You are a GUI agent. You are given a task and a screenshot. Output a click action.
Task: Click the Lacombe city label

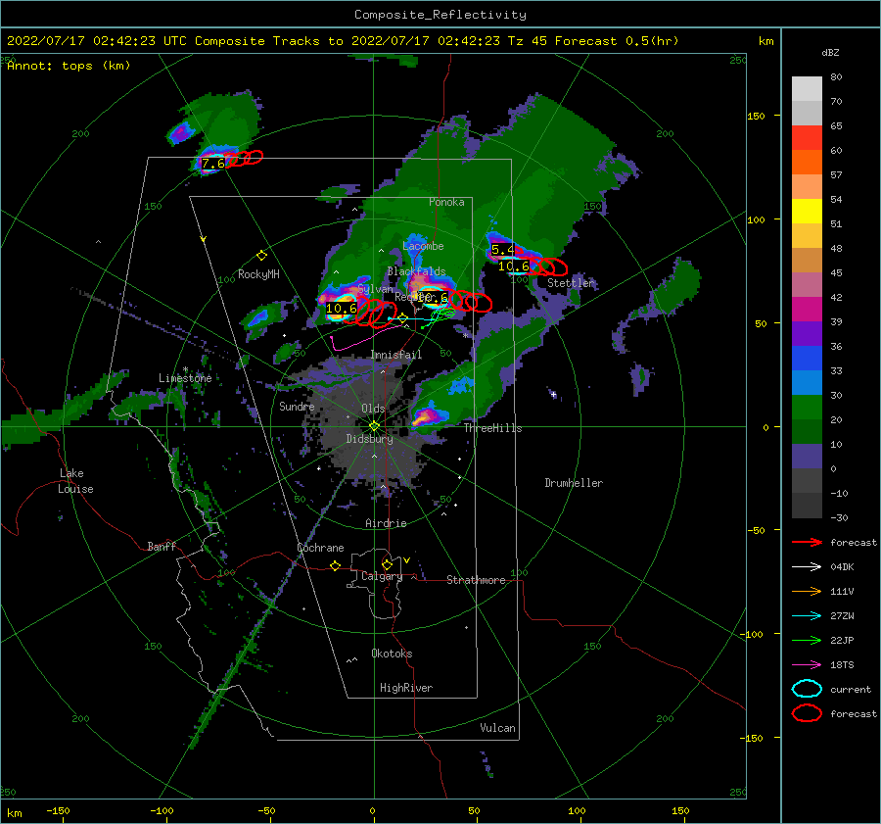click(423, 246)
